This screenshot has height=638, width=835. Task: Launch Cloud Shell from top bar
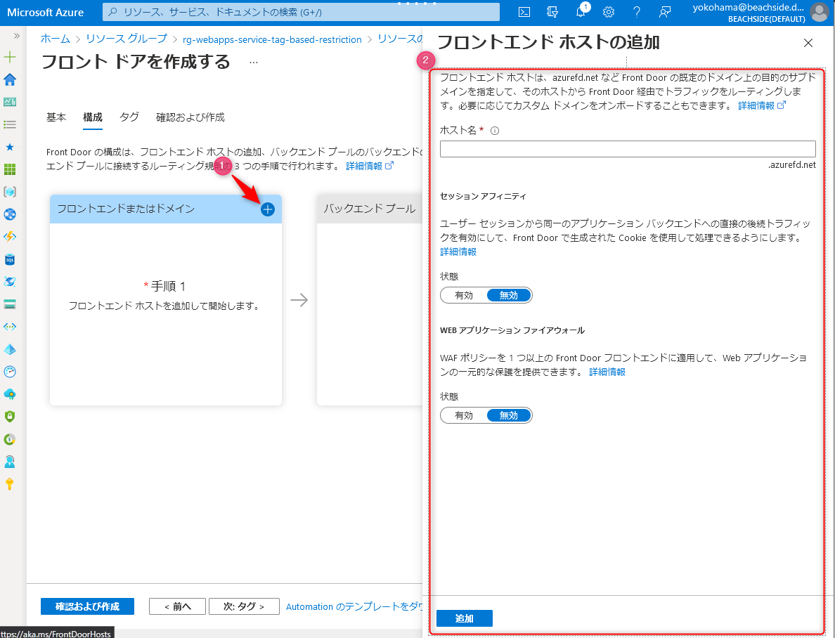[x=524, y=12]
